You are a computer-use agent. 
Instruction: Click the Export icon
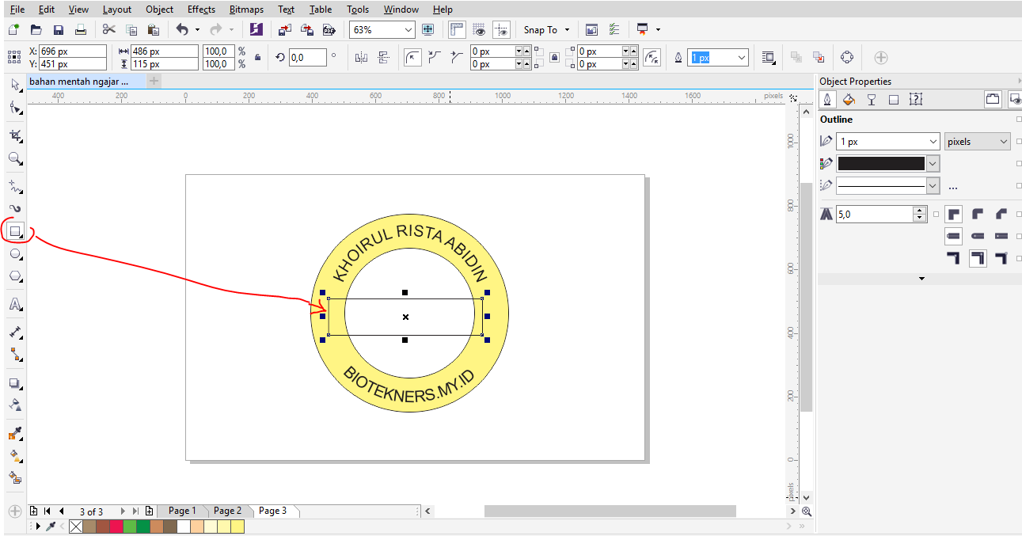coord(307,29)
